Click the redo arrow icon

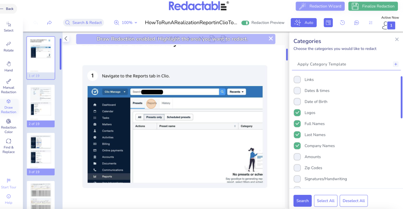[49, 23]
